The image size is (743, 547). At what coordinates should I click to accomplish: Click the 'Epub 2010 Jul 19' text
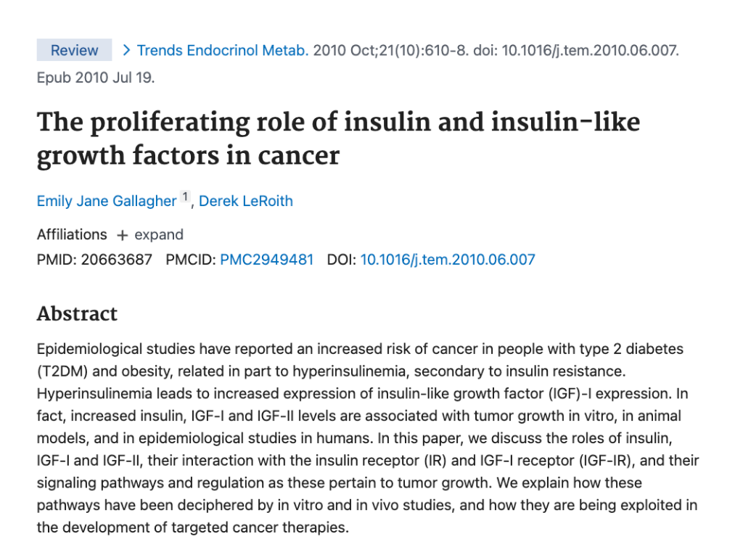click(x=96, y=77)
